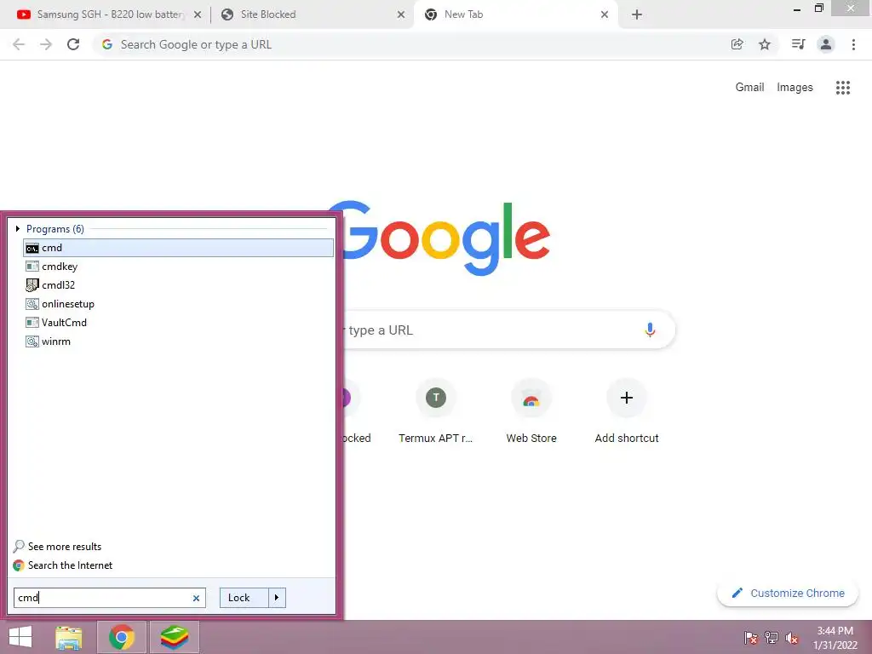Open Chrome's three-dot menu
This screenshot has height=654, width=872.
point(853,44)
